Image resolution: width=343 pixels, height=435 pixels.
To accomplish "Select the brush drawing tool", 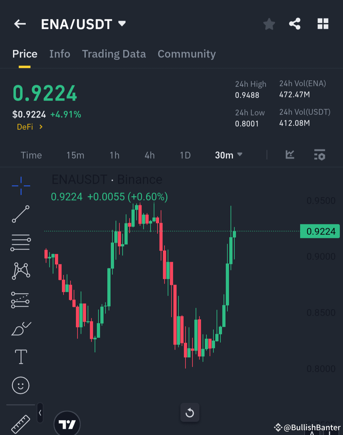I will tap(21, 328).
